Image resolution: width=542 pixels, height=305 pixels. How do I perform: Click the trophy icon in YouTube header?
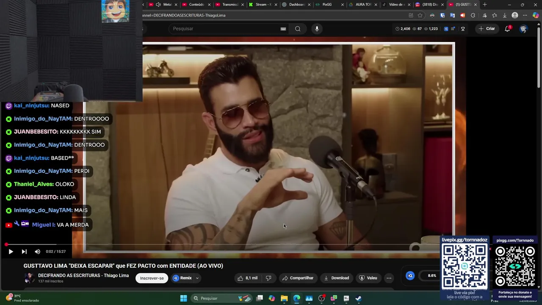pyautogui.click(x=463, y=29)
